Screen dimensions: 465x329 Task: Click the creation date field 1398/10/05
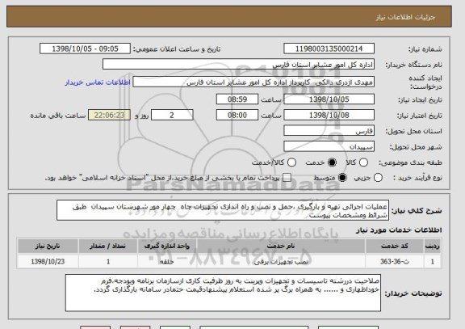pos(329,99)
